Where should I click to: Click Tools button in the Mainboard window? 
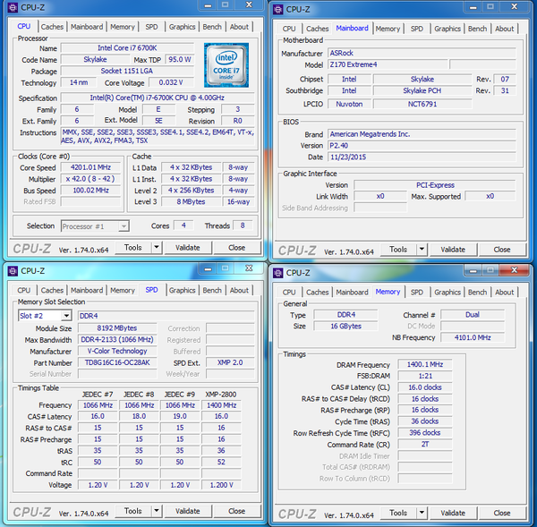click(398, 250)
